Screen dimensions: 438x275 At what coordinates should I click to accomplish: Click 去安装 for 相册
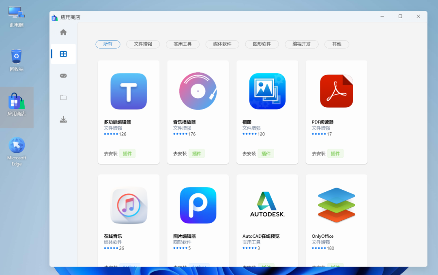[x=249, y=153]
